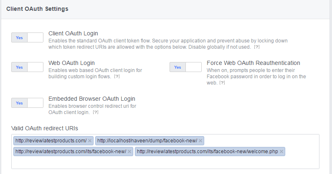
Task: Remove the localhost naveen dump URI tag
Action: [x=201, y=141]
